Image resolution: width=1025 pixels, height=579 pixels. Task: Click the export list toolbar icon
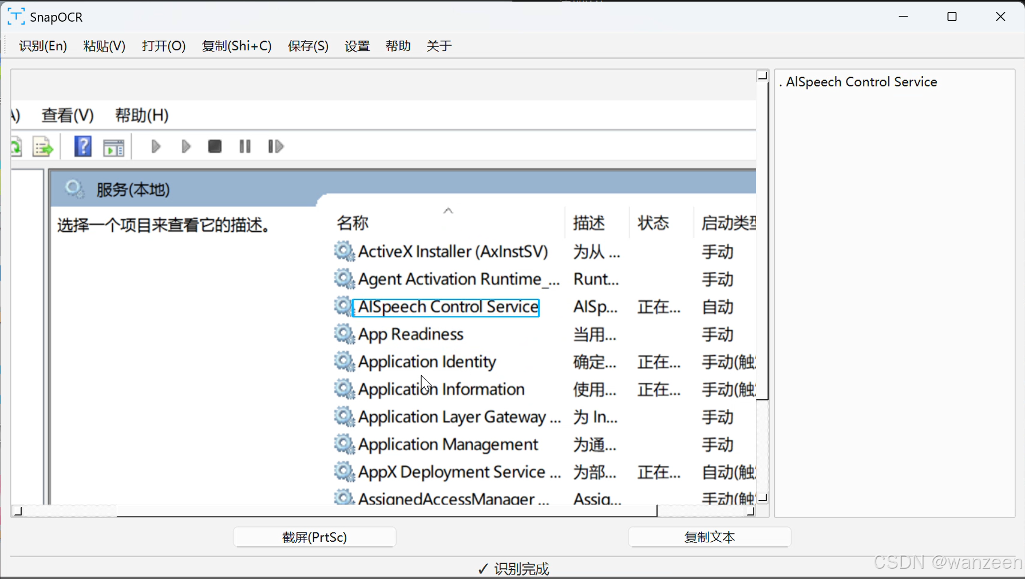click(43, 147)
